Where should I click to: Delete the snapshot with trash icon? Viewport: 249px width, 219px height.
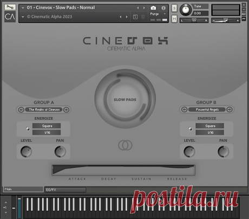(143, 17)
